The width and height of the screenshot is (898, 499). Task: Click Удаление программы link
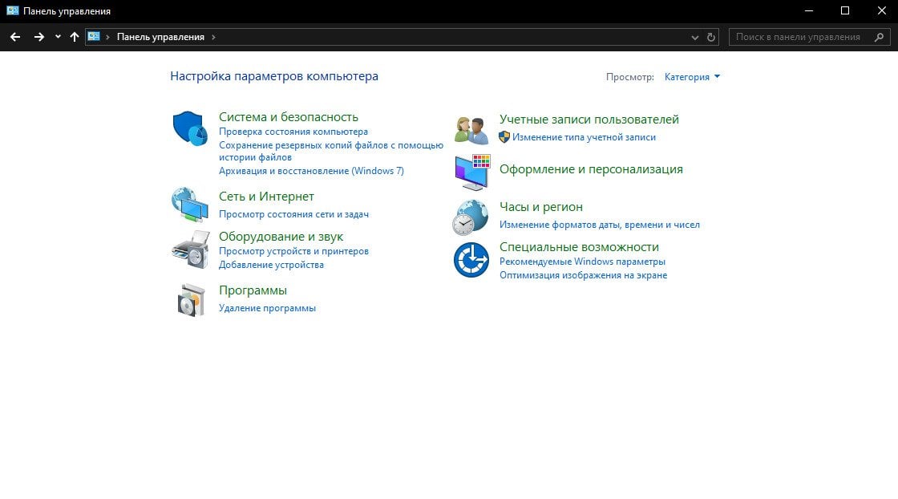pyautogui.click(x=268, y=308)
